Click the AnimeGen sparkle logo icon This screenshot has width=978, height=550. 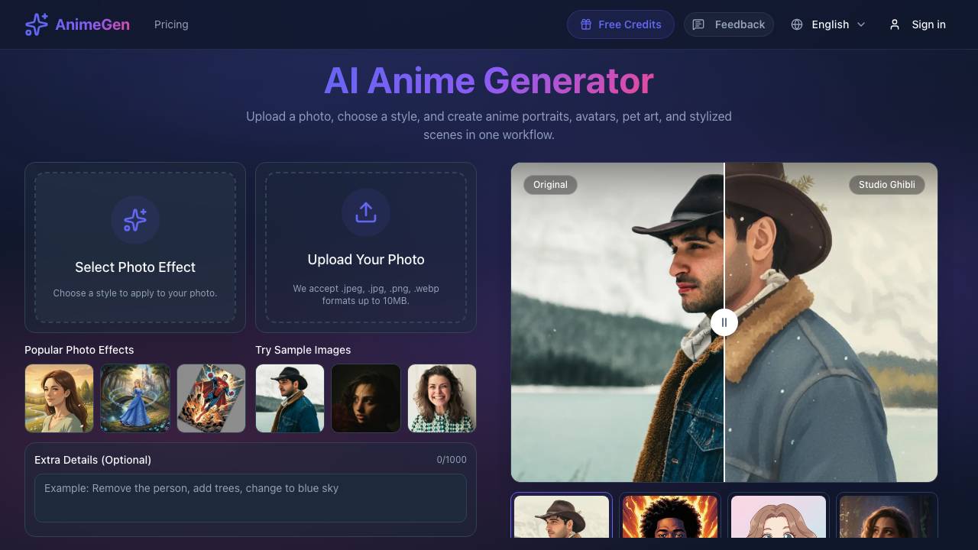37,24
